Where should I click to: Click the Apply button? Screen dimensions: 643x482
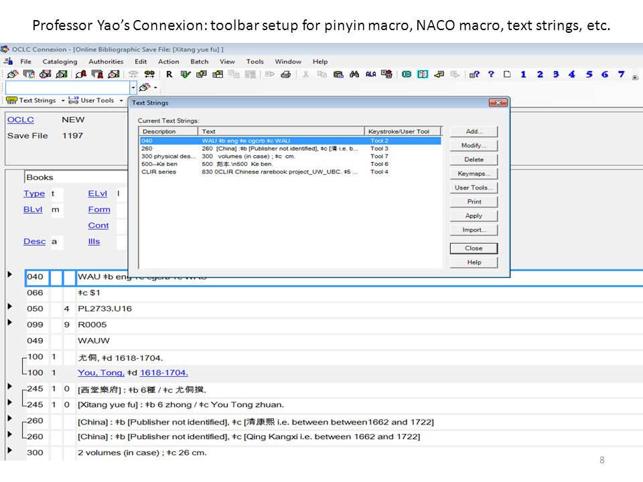tap(474, 216)
